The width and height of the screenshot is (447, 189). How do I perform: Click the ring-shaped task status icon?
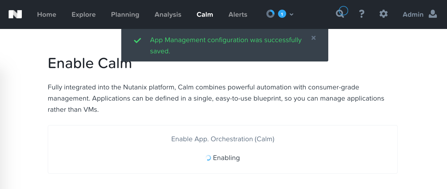[x=270, y=14]
